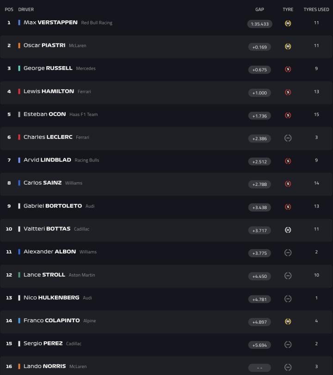The width and height of the screenshot is (333, 375).
Task: Click the teal Mercedes bar beside Russell
Action: coord(18,69)
